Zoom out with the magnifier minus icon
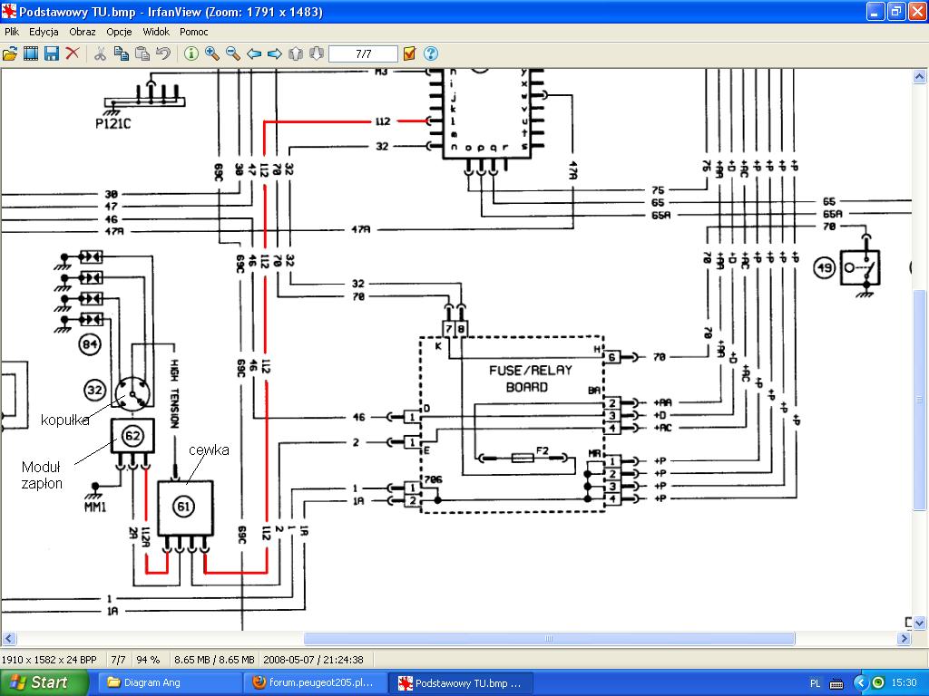 point(233,53)
